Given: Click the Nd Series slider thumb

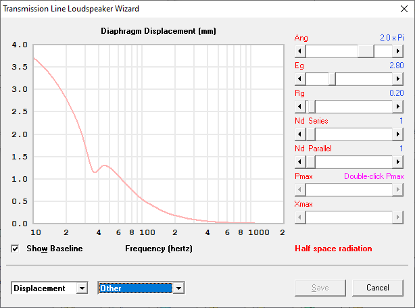Looking at the screenshot, I should pos(310,134).
